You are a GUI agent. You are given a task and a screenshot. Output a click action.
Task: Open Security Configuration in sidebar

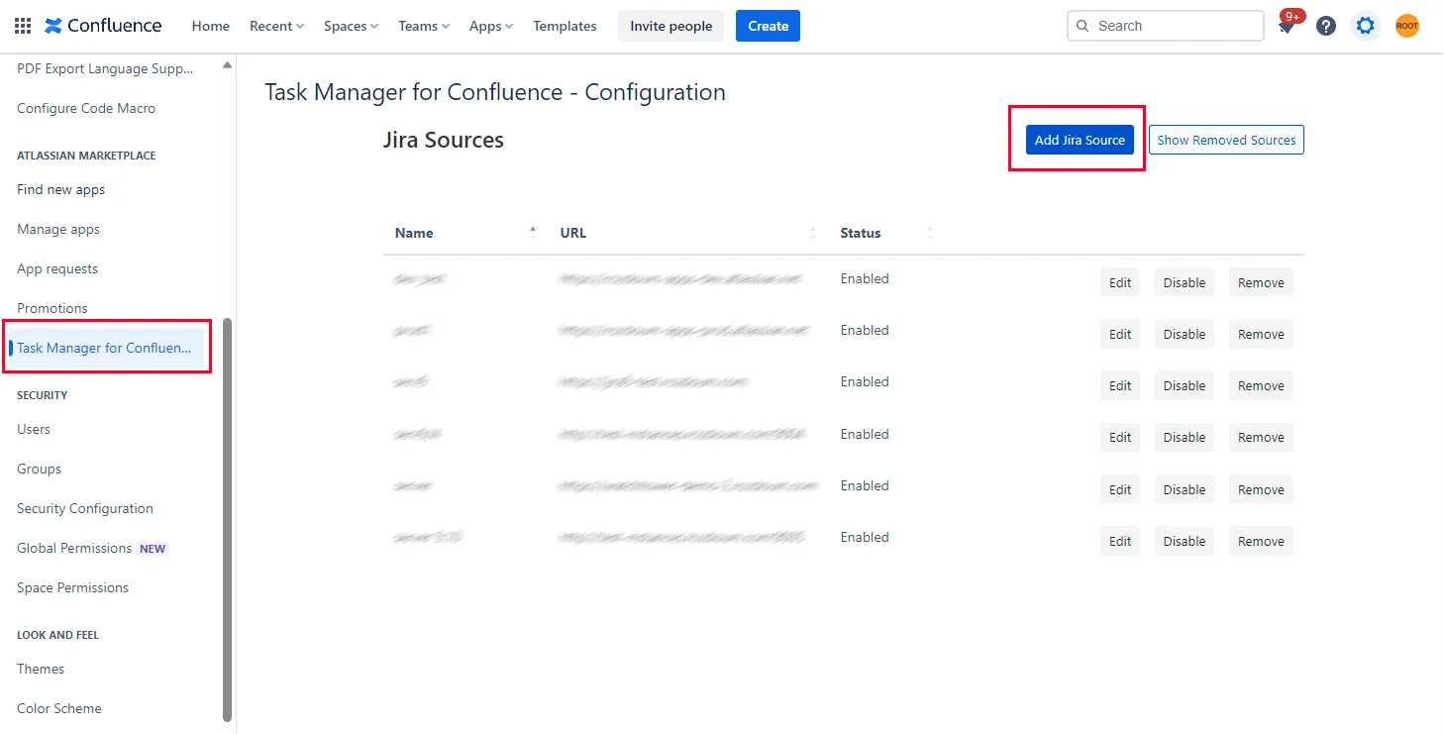pyautogui.click(x=85, y=508)
